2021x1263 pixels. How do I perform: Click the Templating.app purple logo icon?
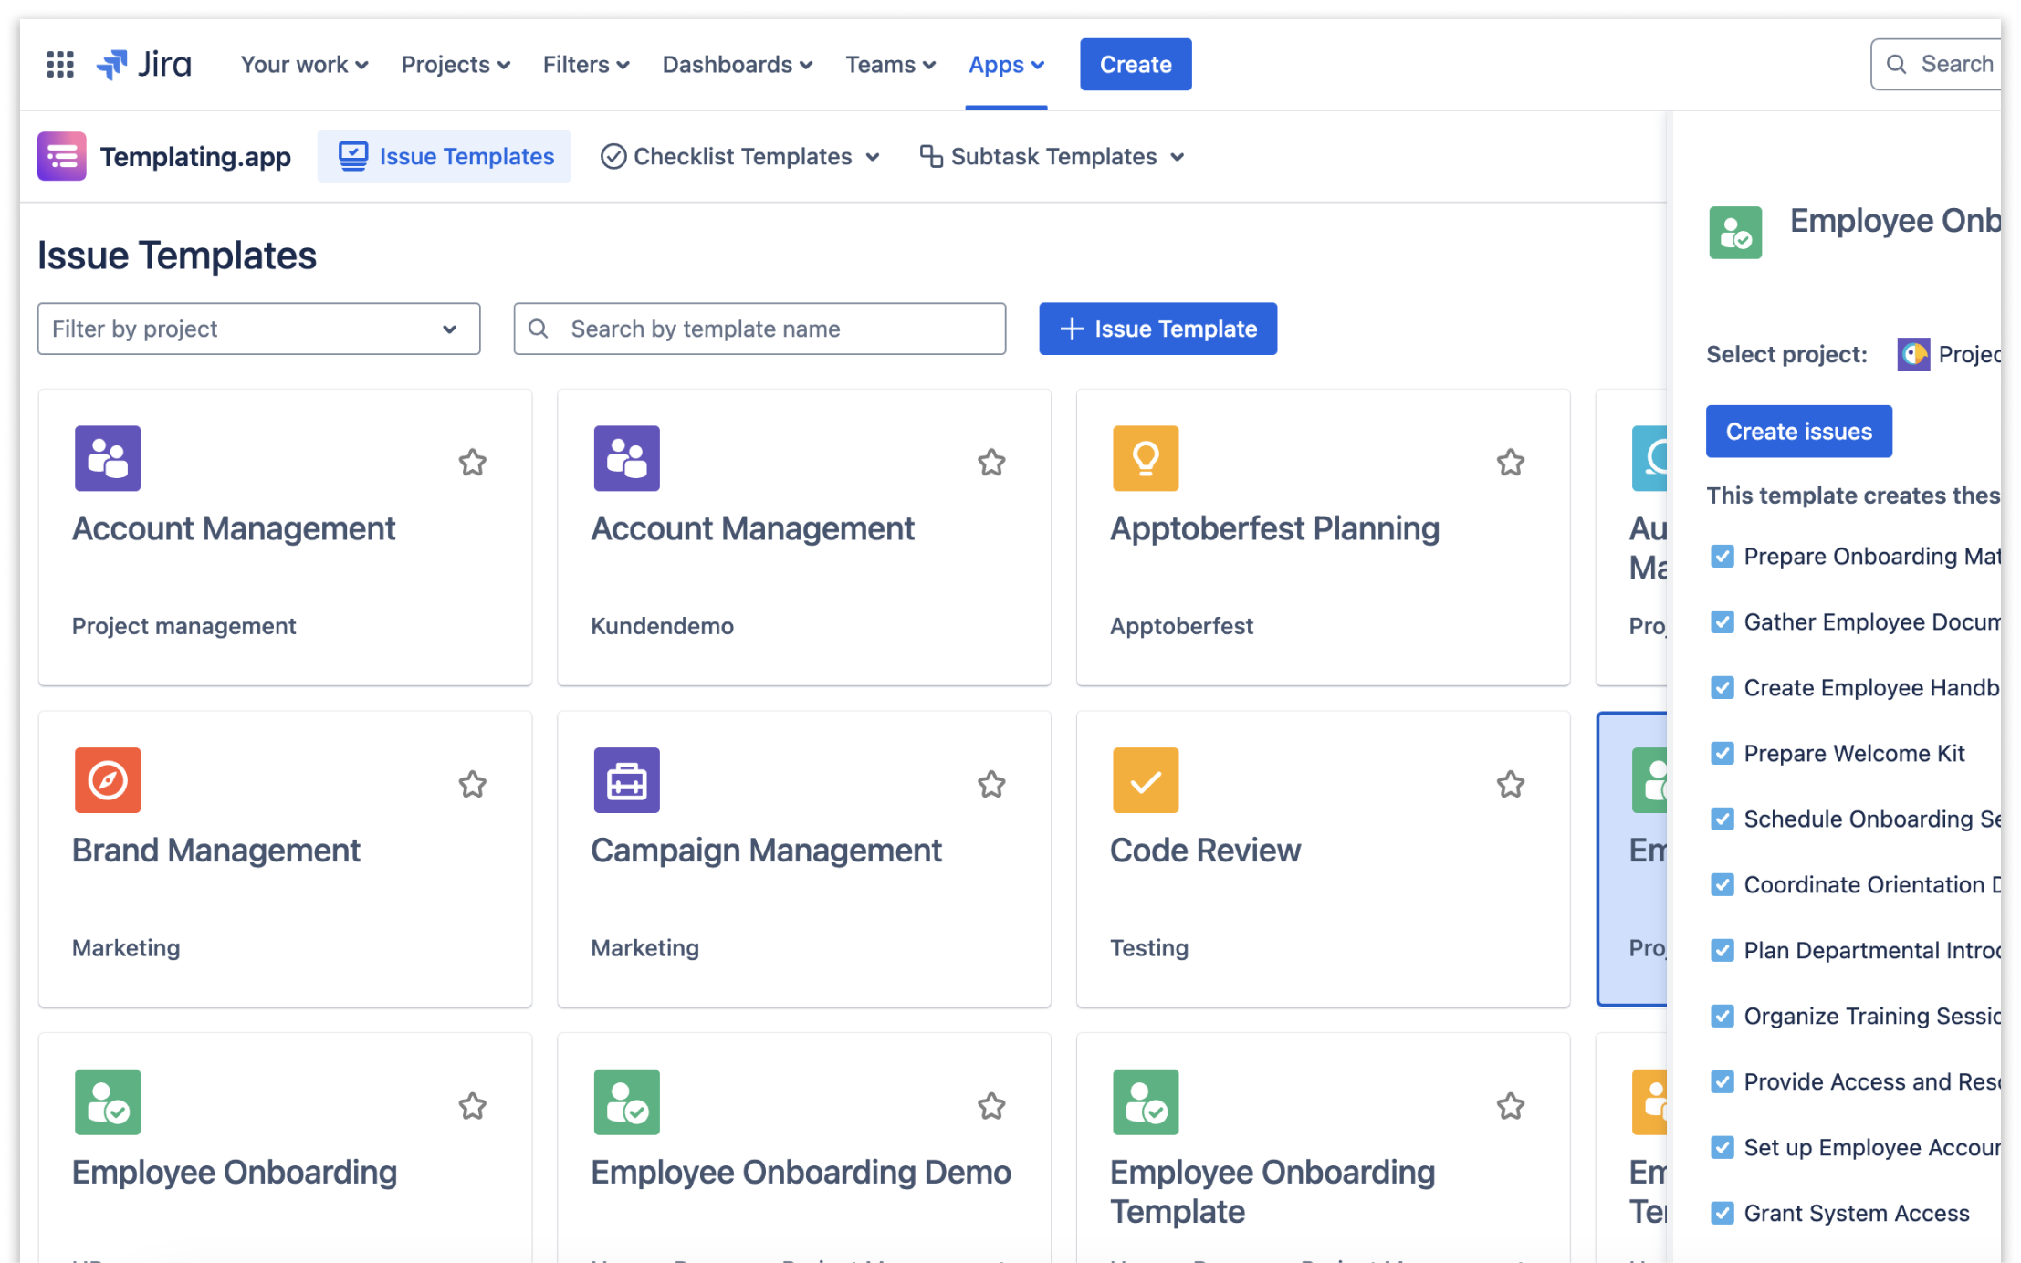tap(59, 156)
